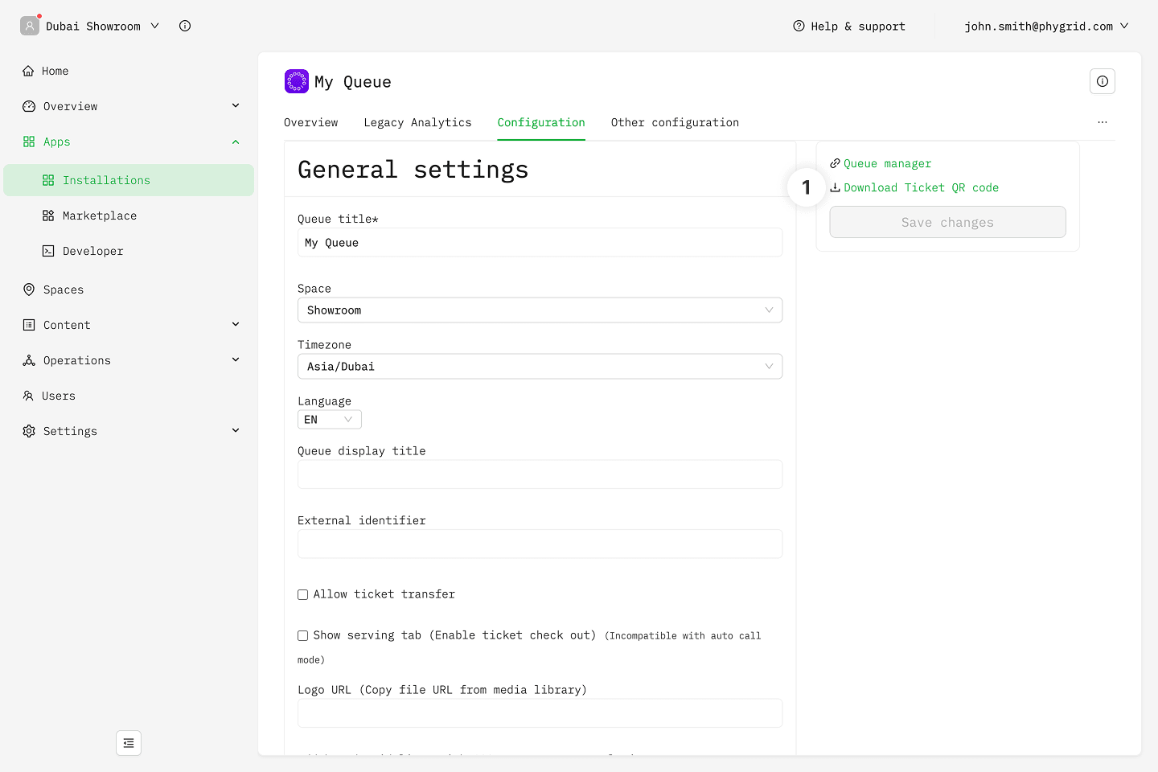This screenshot has height=772, width=1158.
Task: Go to Home in the sidebar
Action: coord(55,71)
